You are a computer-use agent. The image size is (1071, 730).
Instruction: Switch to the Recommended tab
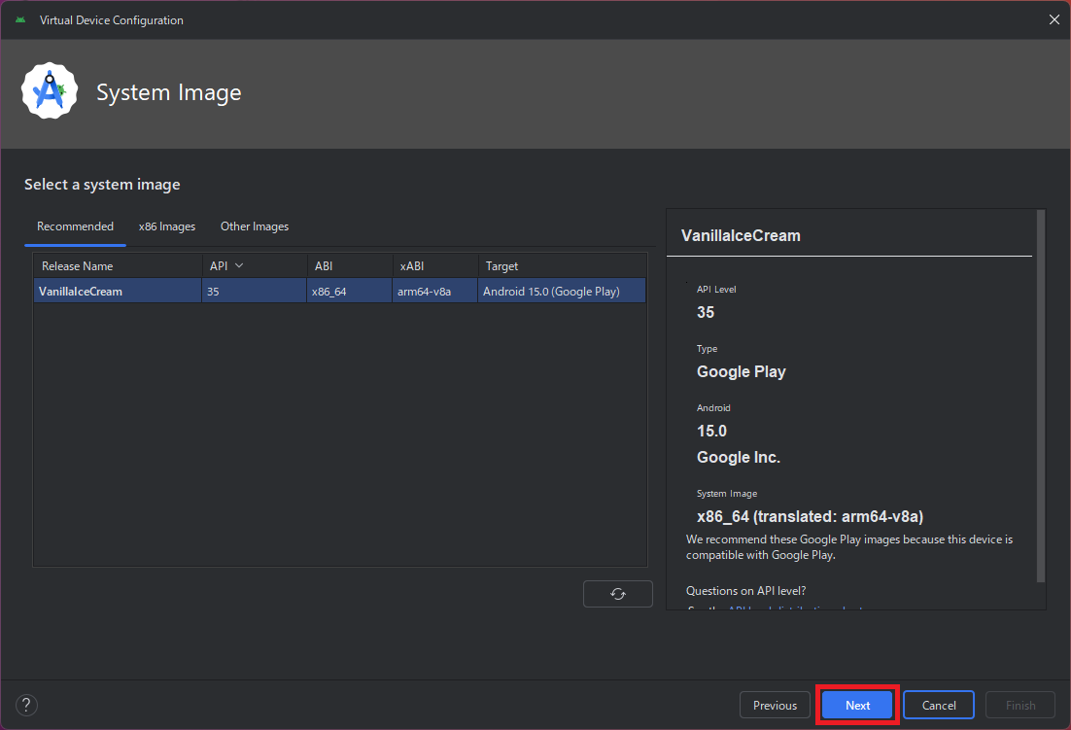click(x=75, y=226)
